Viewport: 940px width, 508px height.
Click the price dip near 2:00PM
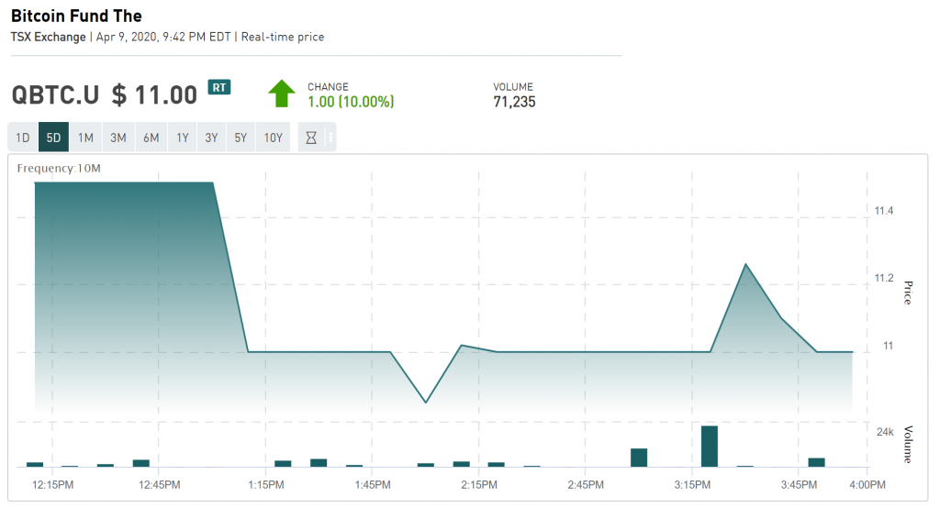(x=426, y=402)
